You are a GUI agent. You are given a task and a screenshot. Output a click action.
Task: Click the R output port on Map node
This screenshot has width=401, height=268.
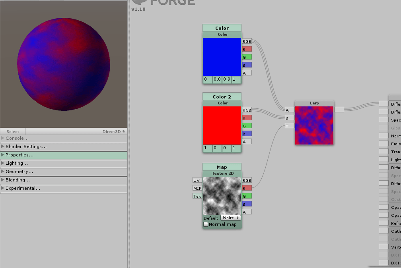coord(247,188)
